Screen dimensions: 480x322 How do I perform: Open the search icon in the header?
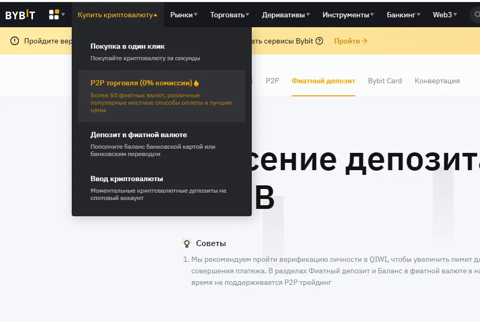(477, 14)
